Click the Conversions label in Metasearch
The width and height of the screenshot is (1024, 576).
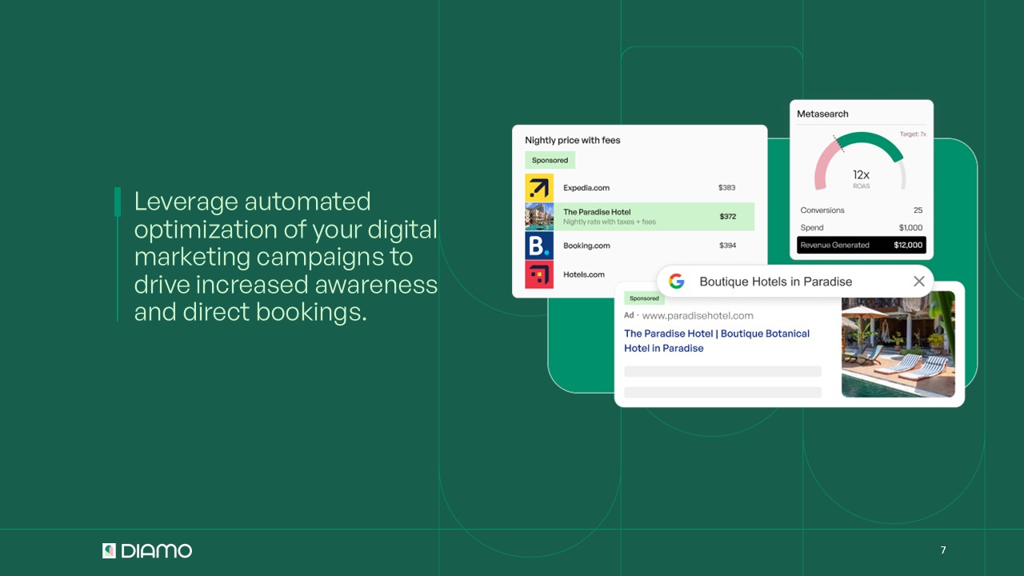click(822, 210)
